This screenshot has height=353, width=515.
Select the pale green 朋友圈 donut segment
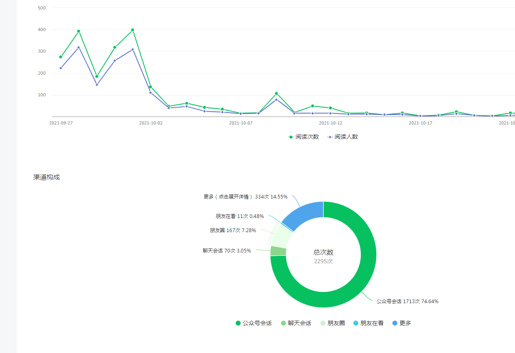(x=281, y=233)
